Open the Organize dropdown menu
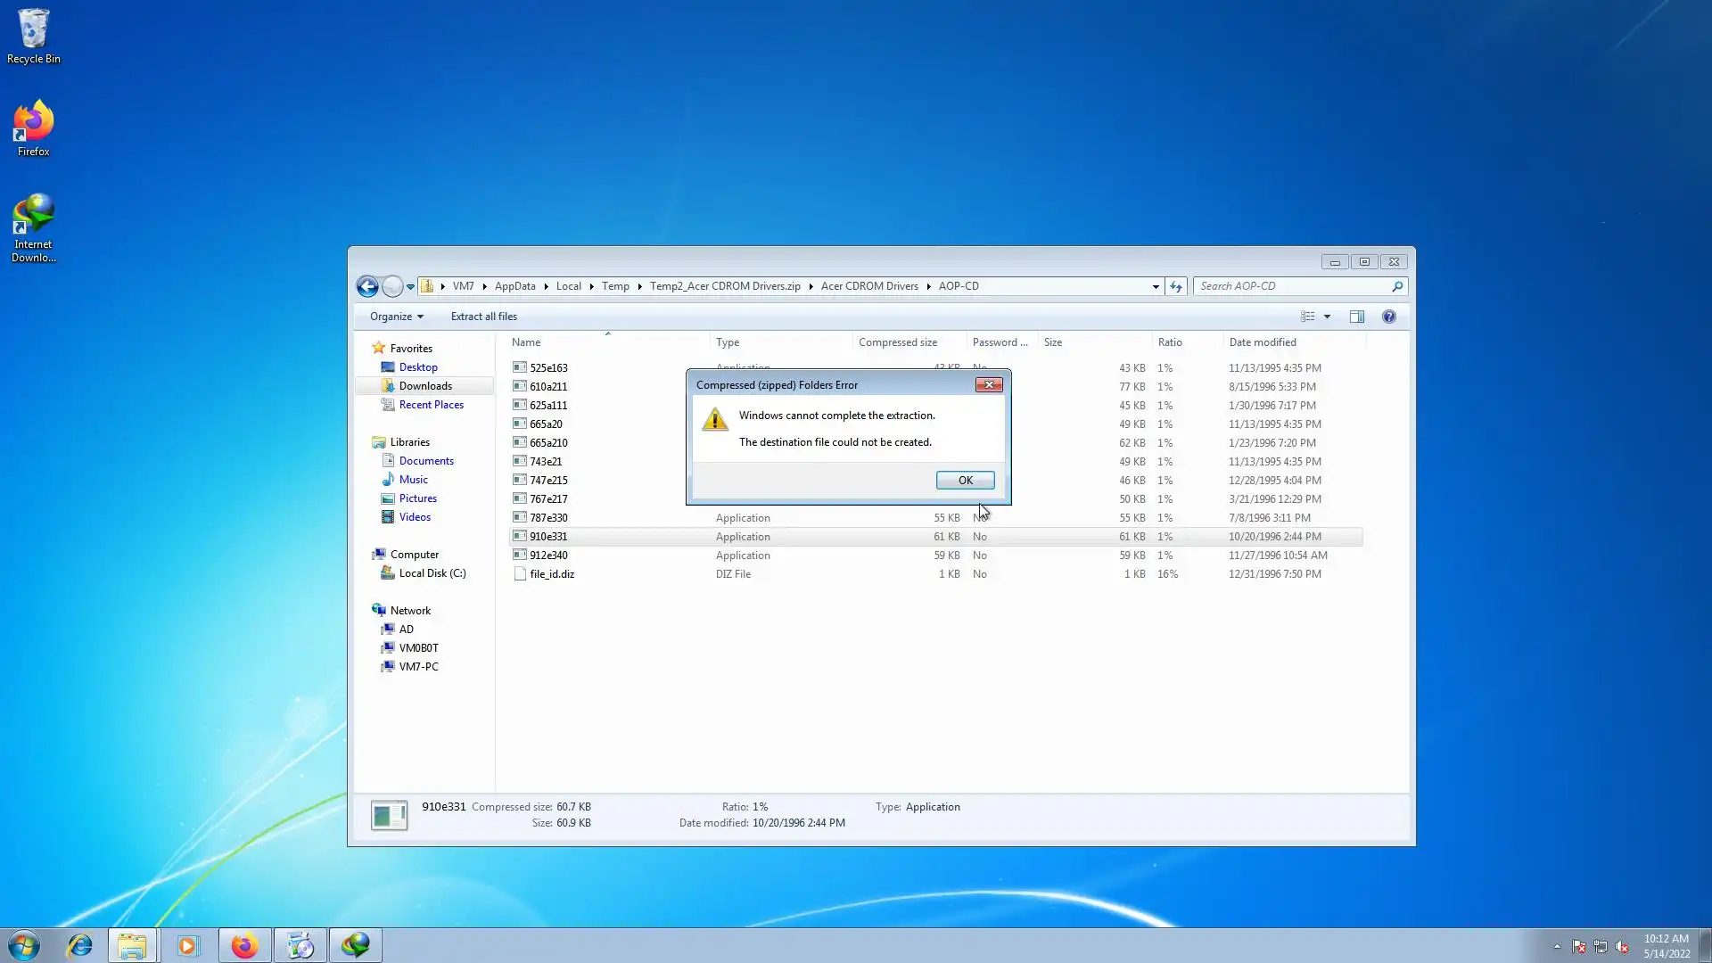The width and height of the screenshot is (1712, 963). click(396, 317)
